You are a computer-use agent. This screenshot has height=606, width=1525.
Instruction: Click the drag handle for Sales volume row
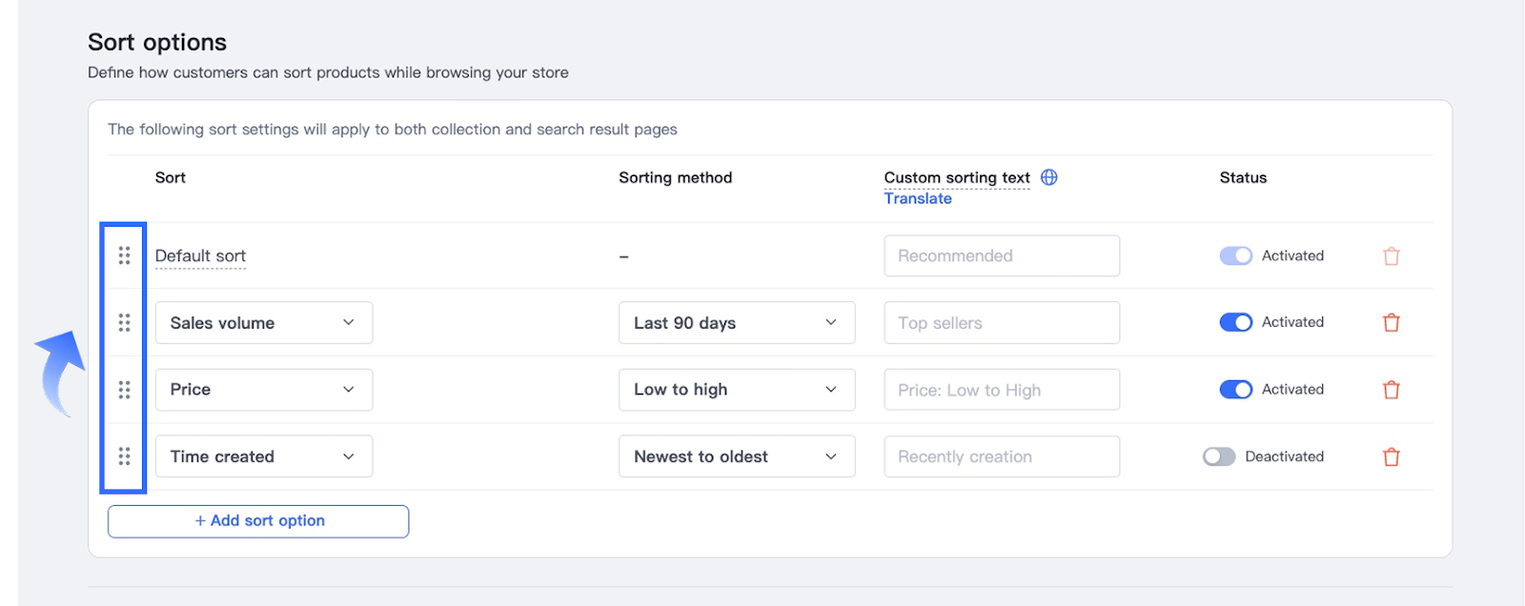[x=124, y=323]
